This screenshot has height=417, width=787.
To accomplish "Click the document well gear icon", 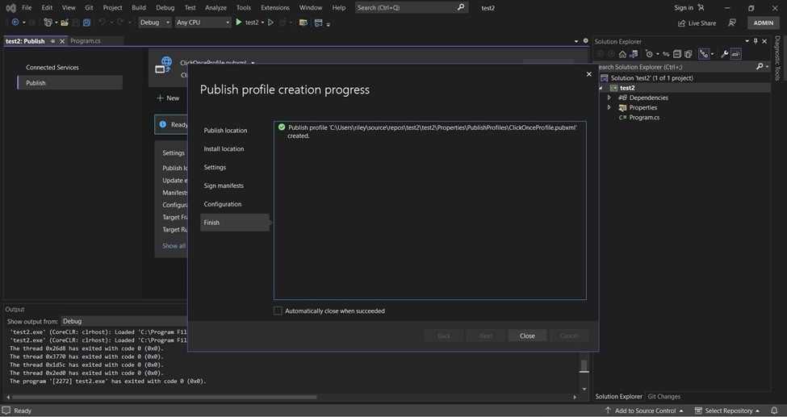I will click(x=585, y=41).
